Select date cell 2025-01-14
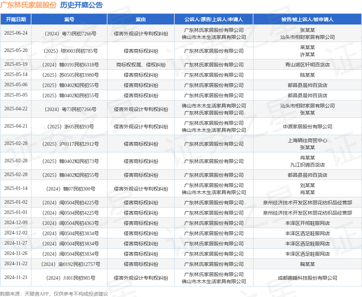Viewport: 362px width, 297px height. click(x=16, y=188)
